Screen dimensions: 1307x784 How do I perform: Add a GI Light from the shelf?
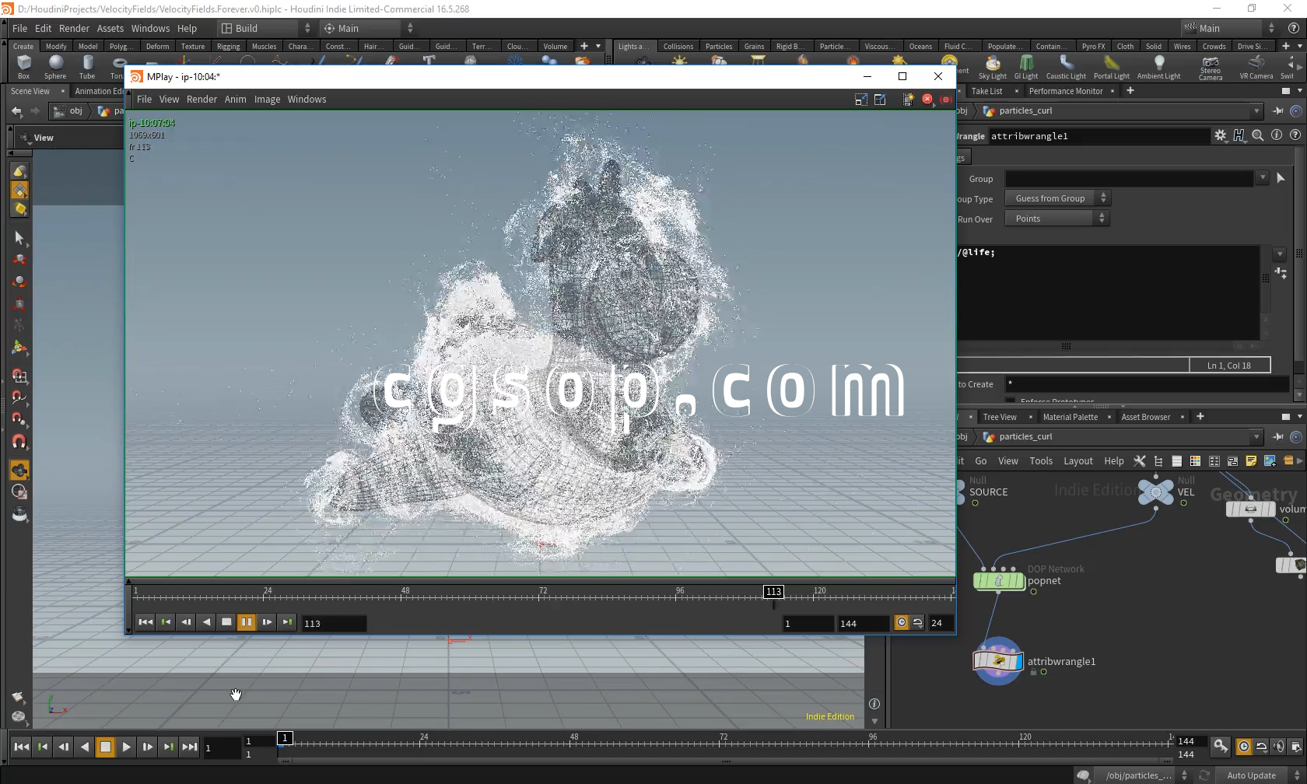coord(1026,68)
